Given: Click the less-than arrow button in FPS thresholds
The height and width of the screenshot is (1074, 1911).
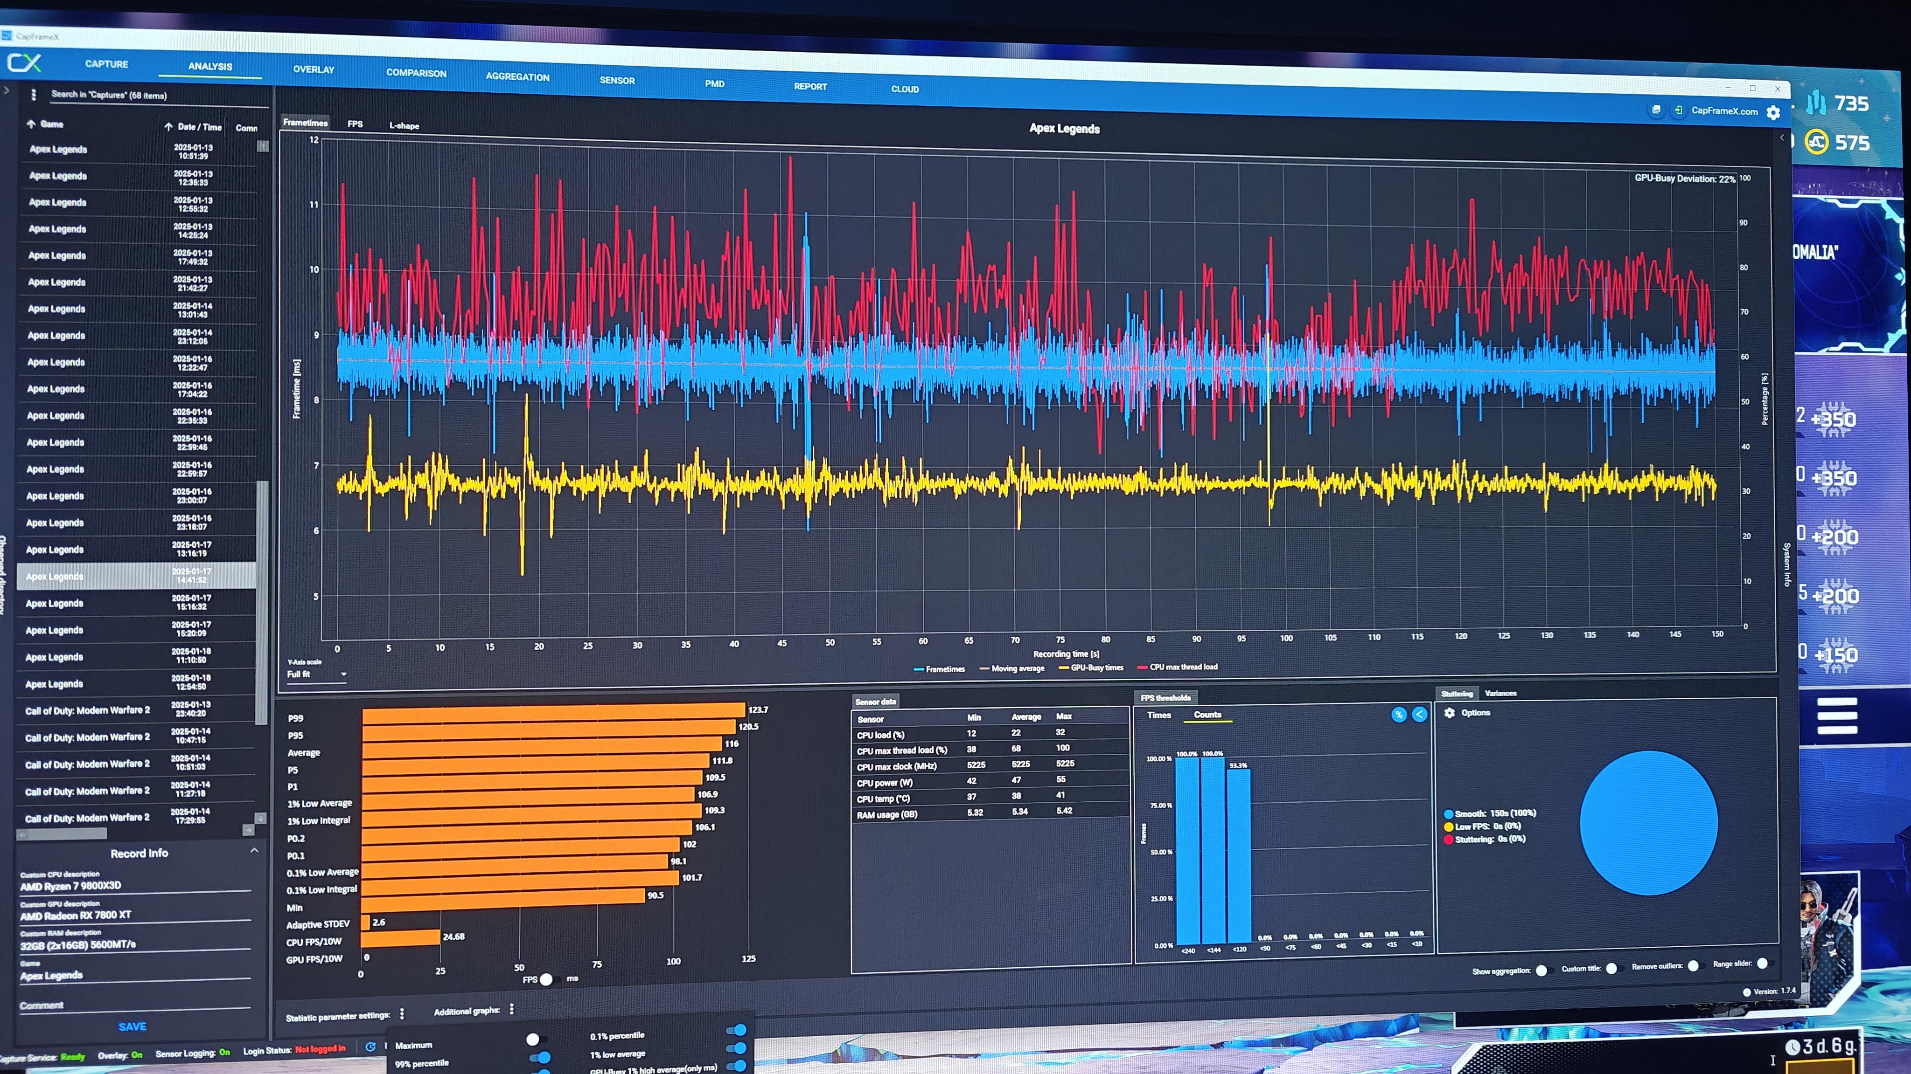Looking at the screenshot, I should [x=1419, y=715].
